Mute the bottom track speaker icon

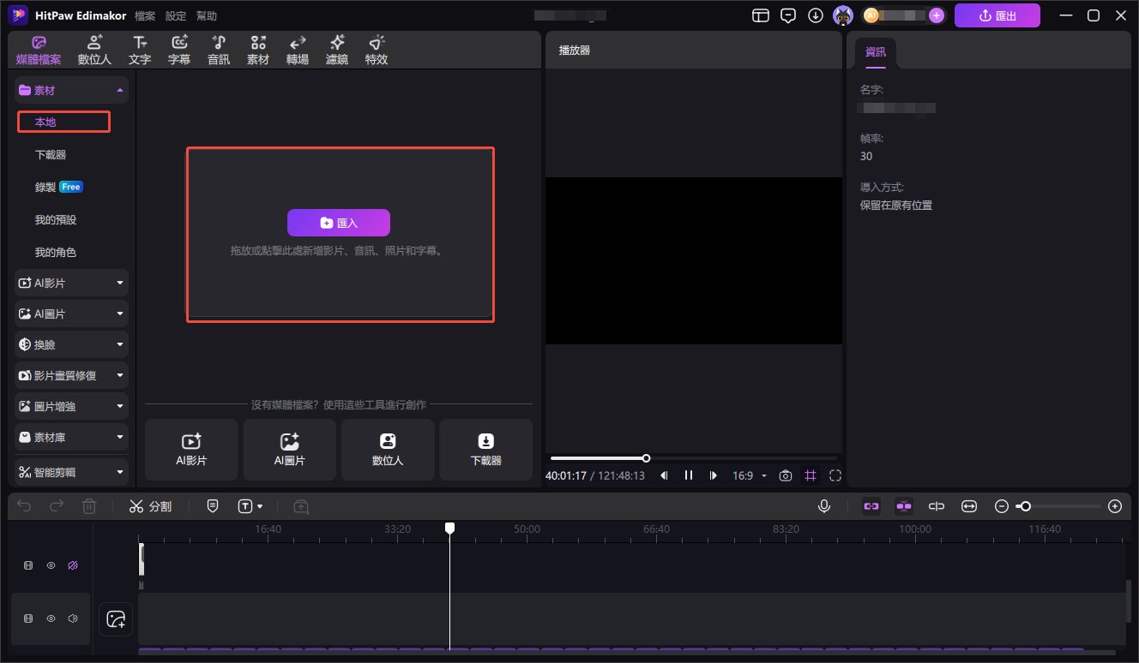click(74, 618)
